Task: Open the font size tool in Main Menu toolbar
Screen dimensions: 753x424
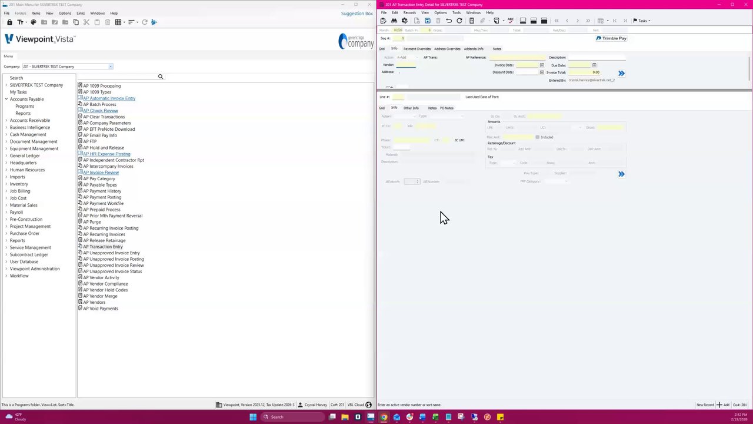Action: [x=21, y=22]
